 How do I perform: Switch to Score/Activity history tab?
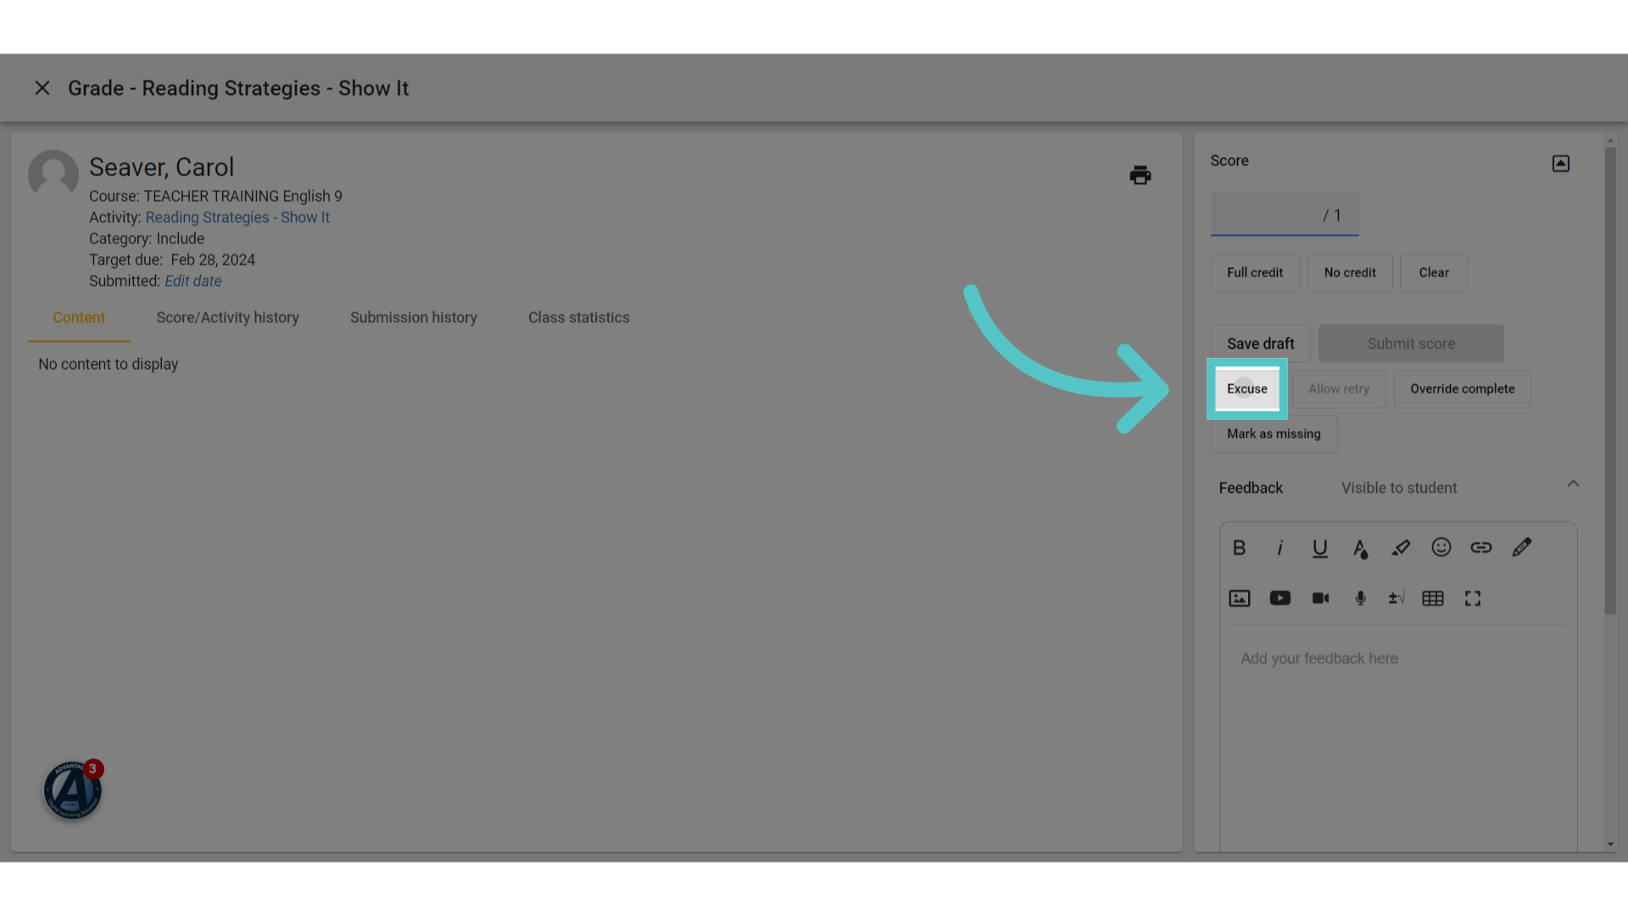tap(227, 318)
